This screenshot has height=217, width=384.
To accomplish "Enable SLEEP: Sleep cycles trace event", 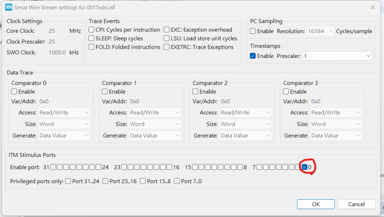I will (x=91, y=38).
